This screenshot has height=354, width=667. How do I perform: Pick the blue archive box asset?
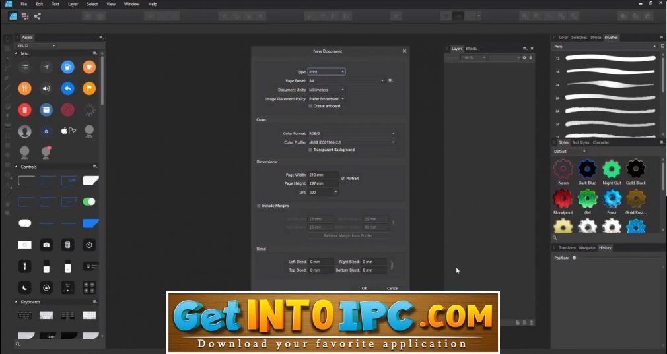pos(46,110)
